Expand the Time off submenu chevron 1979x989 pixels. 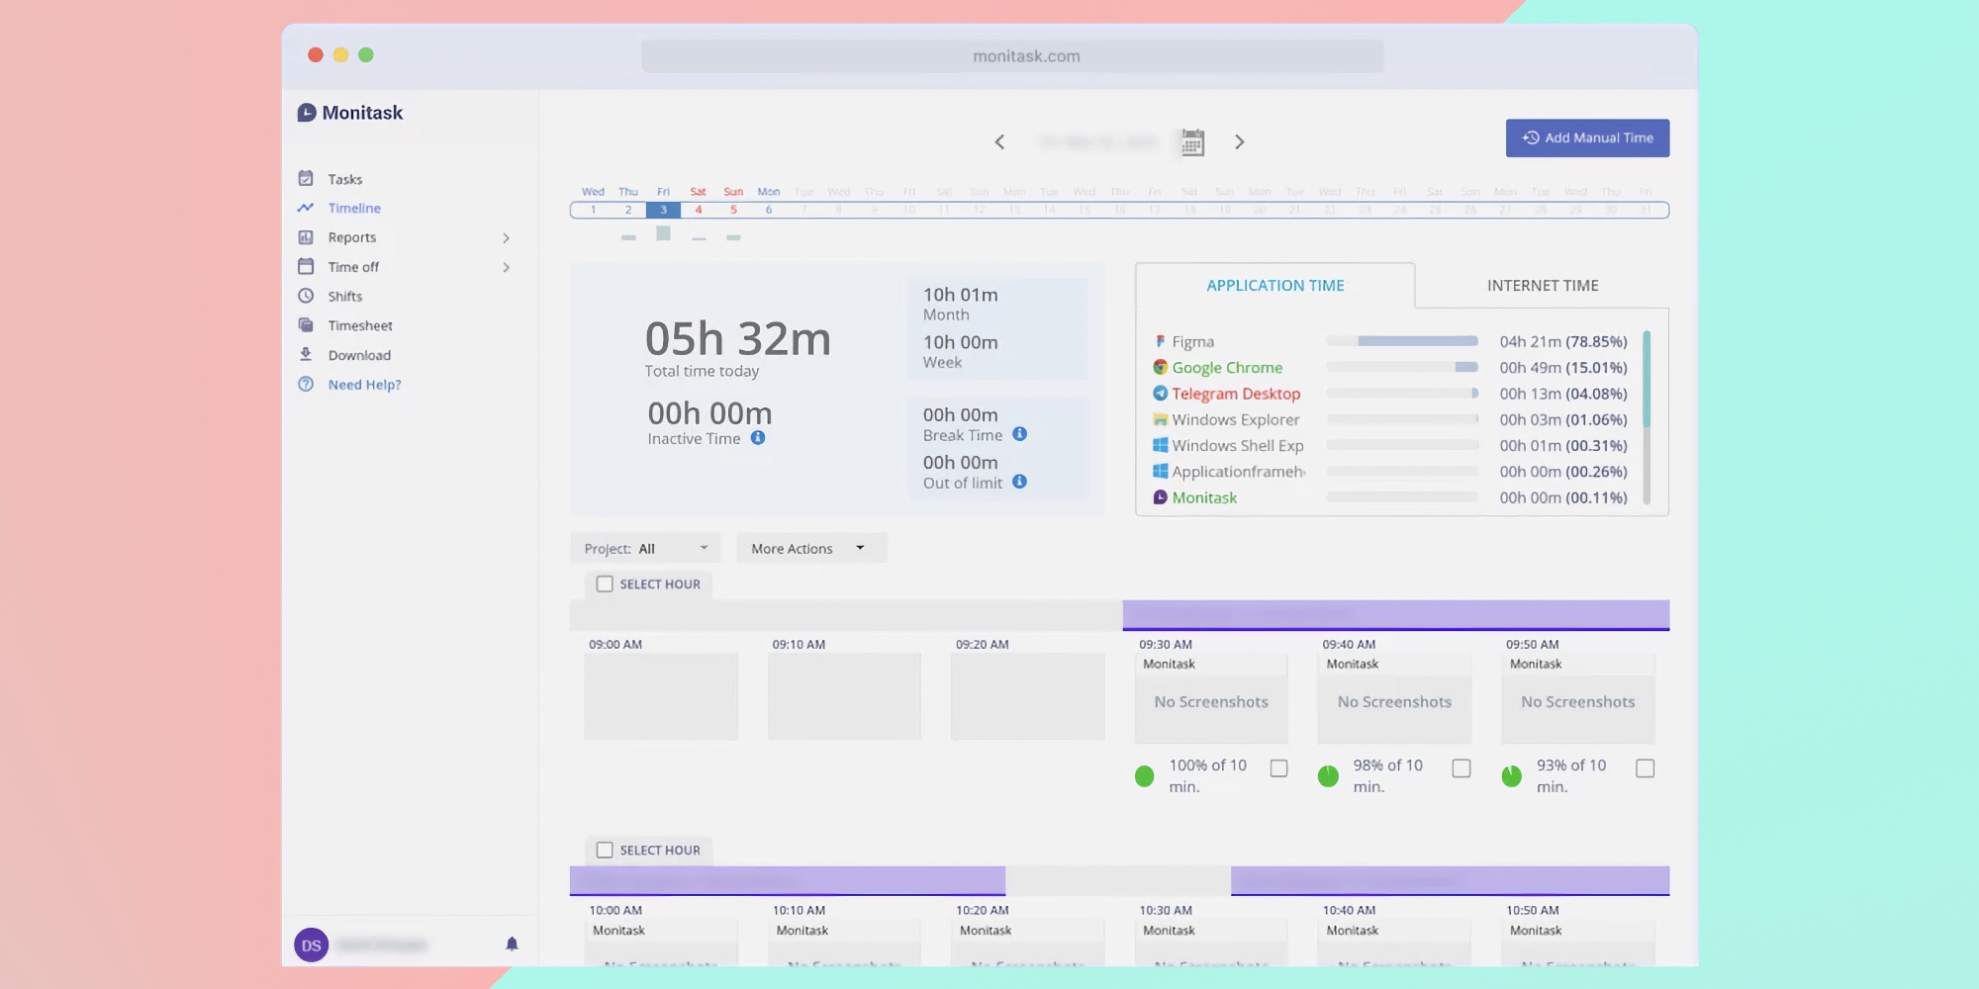pos(507,268)
